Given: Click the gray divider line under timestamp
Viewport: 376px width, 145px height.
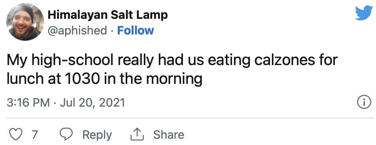Looking at the screenshot, I should tap(190, 118).
